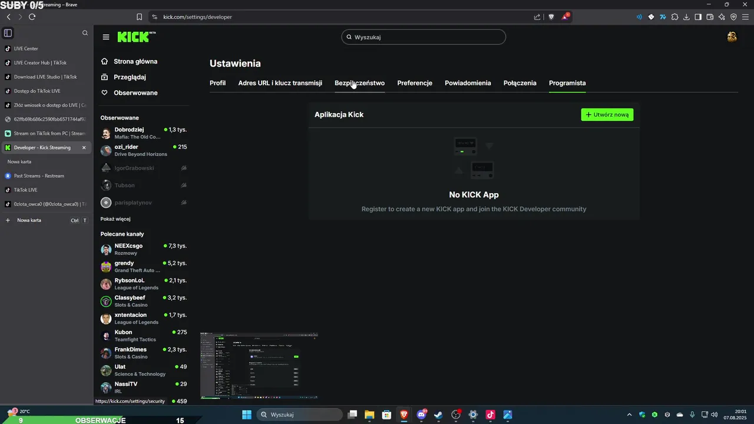Image resolution: width=754 pixels, height=424 pixels.
Task: Open the Bezpieczeństwo tab
Action: tap(359, 83)
